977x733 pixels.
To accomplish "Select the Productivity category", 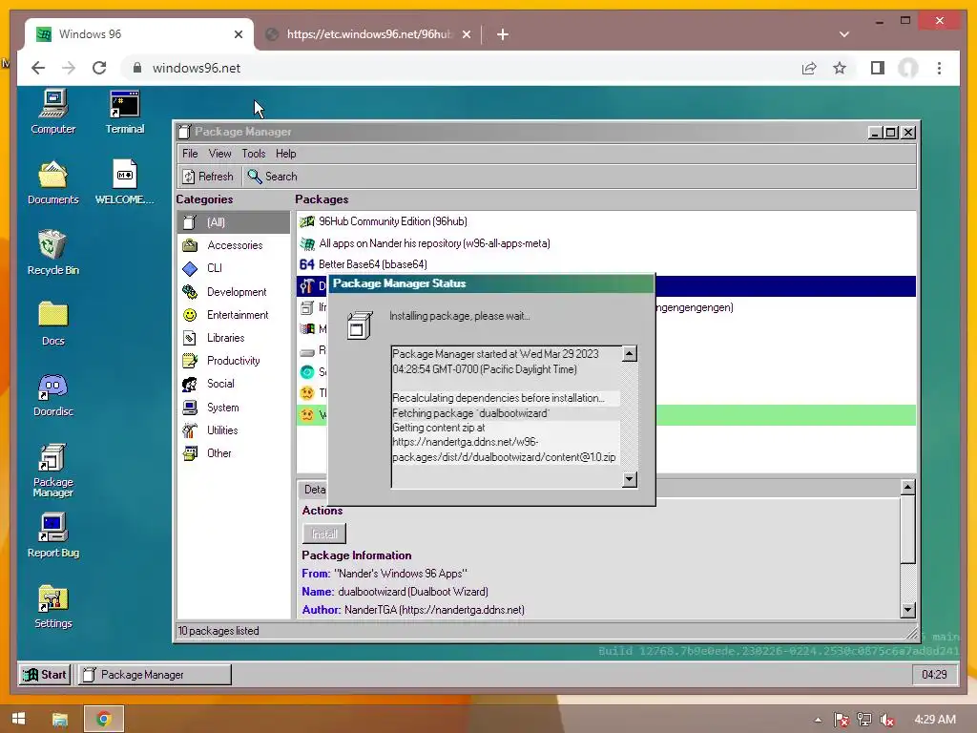I will click(x=234, y=361).
